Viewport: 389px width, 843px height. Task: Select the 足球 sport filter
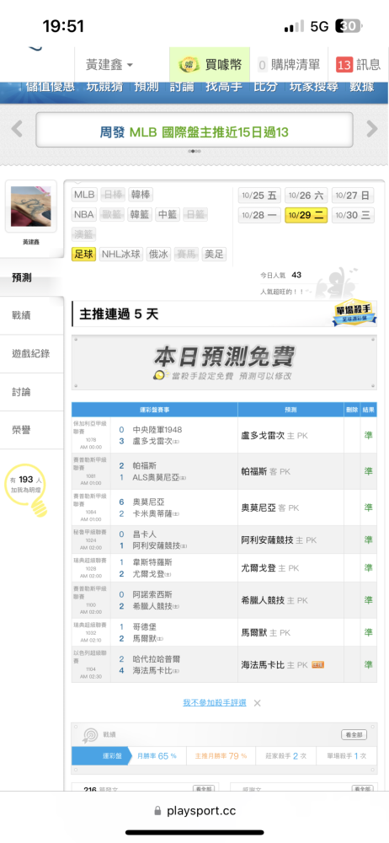[84, 255]
